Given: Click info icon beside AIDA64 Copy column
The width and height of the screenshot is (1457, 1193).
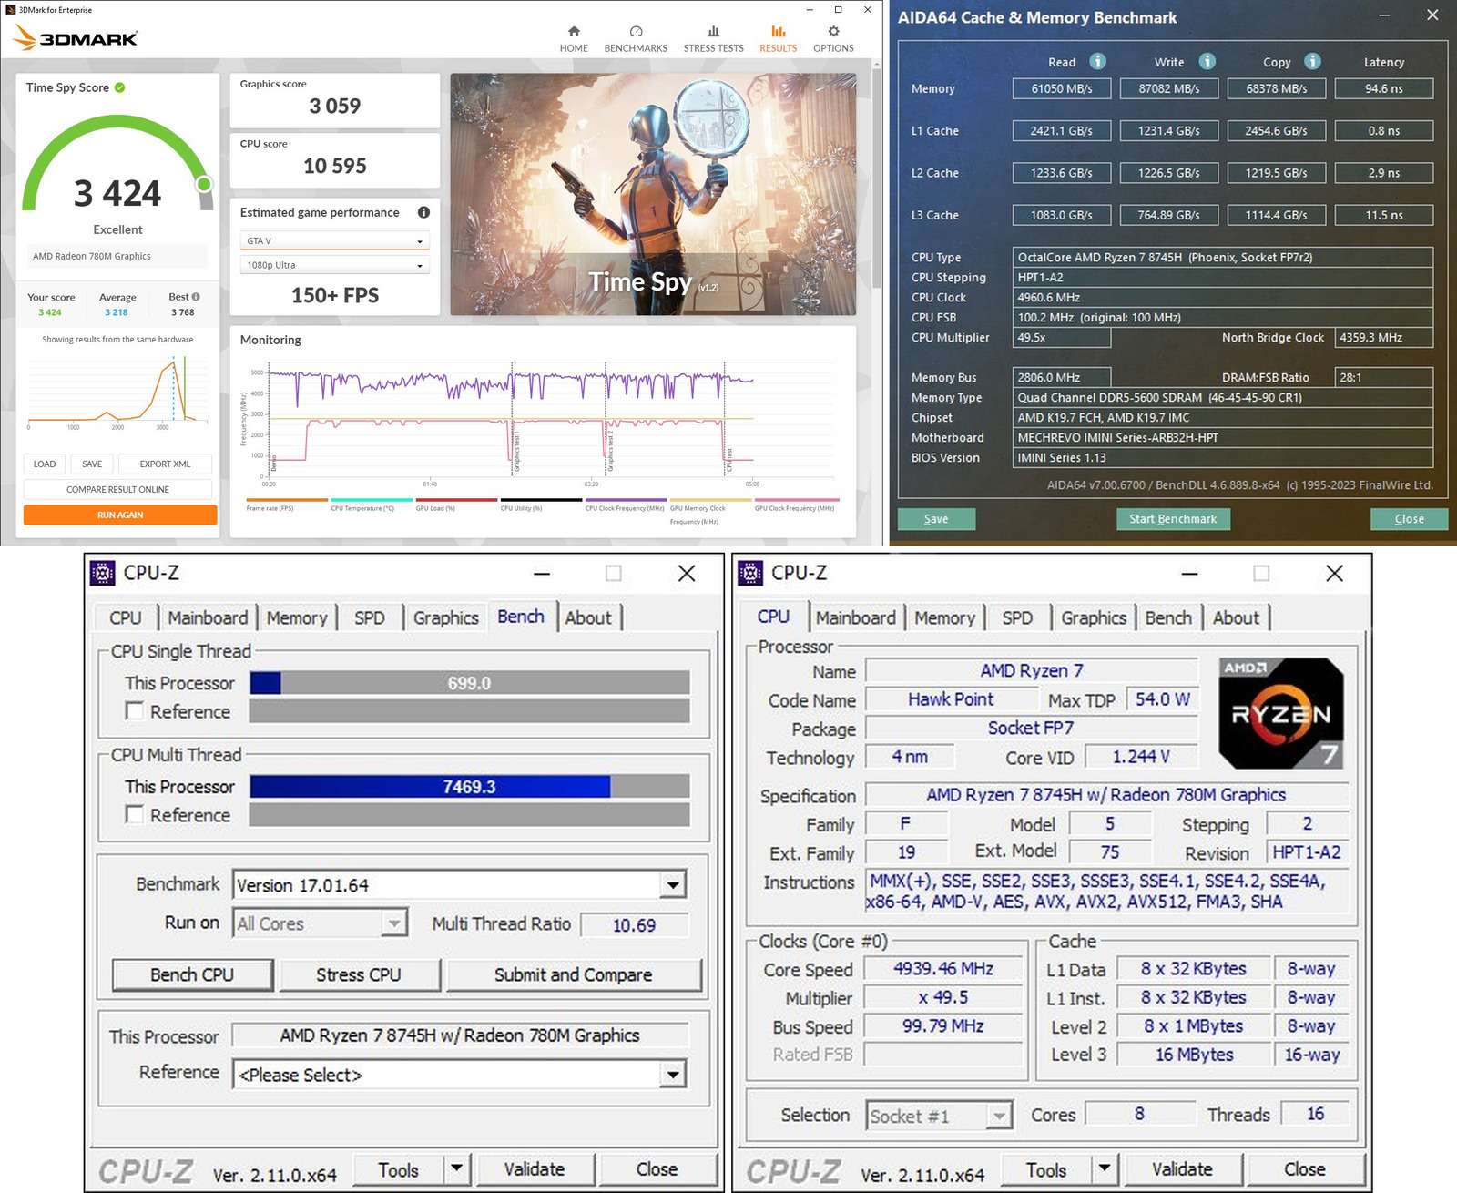Looking at the screenshot, I should [x=1312, y=61].
